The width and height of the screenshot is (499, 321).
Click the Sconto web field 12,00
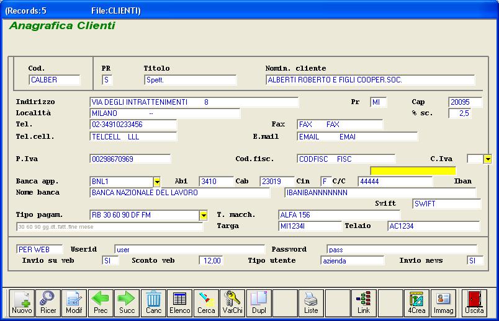pos(210,261)
